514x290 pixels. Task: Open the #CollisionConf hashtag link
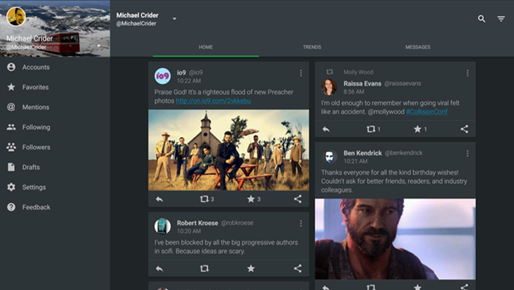pos(427,112)
